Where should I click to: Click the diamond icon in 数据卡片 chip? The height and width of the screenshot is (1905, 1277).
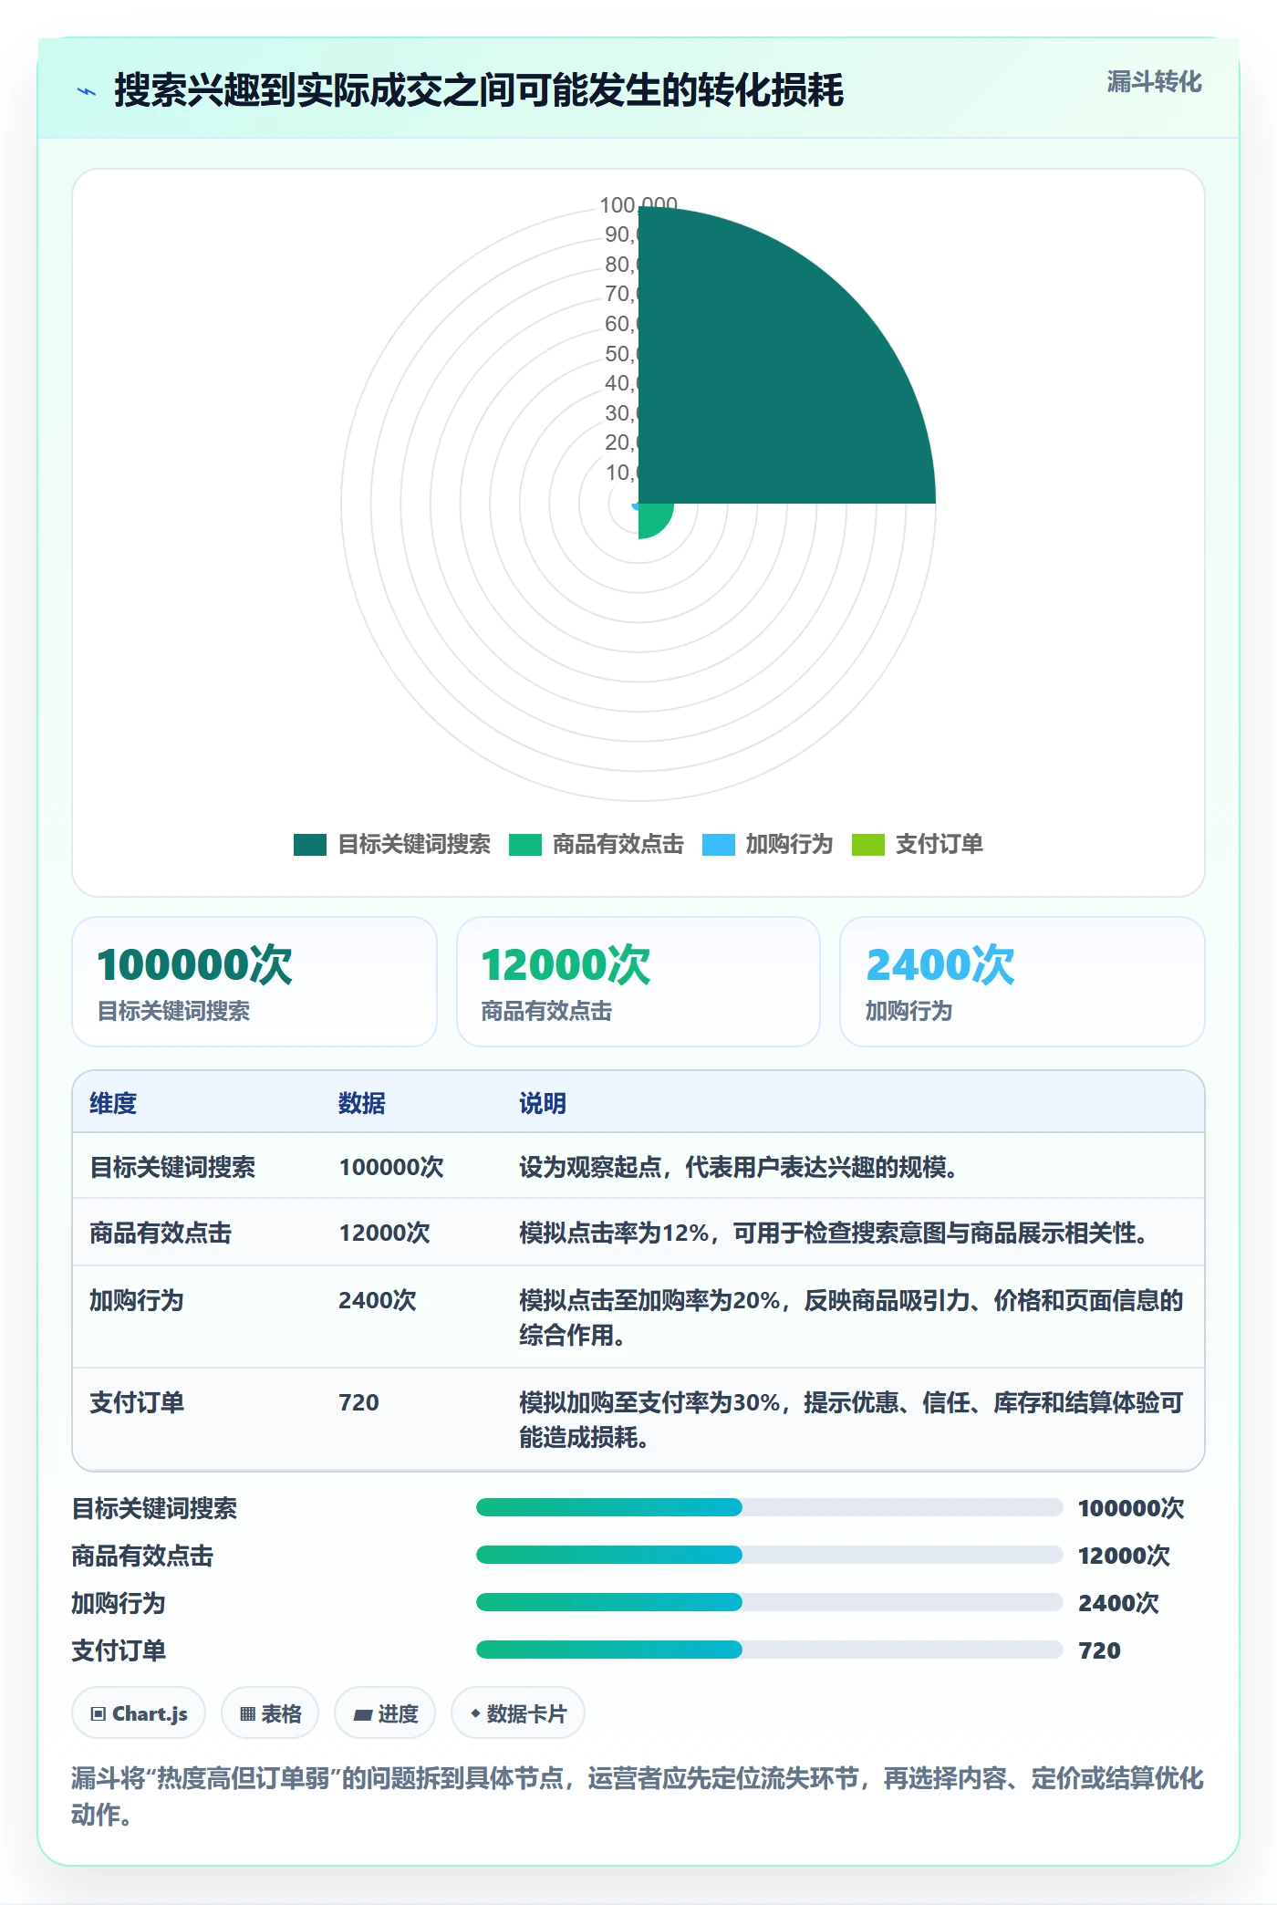pyautogui.click(x=475, y=1714)
